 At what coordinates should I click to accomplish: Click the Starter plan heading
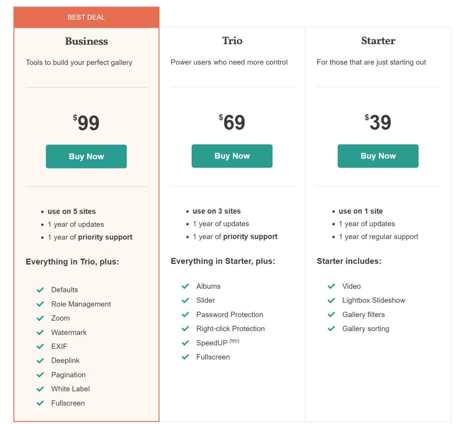(378, 41)
